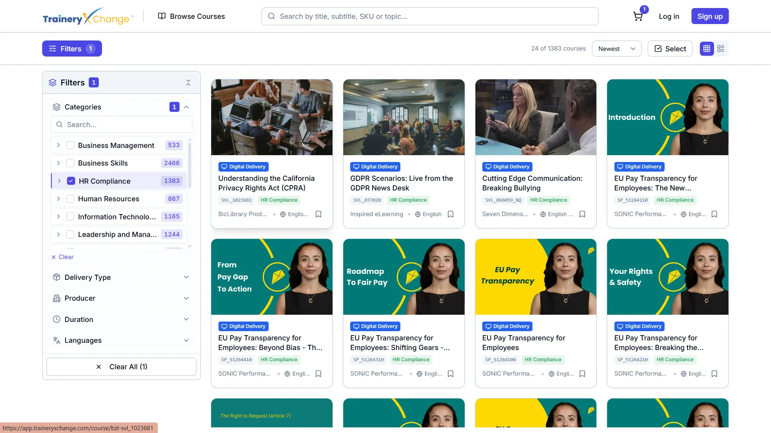Click HR Compliance tag on GDPR Scenarios card
The image size is (771, 433).
pyautogui.click(x=408, y=200)
